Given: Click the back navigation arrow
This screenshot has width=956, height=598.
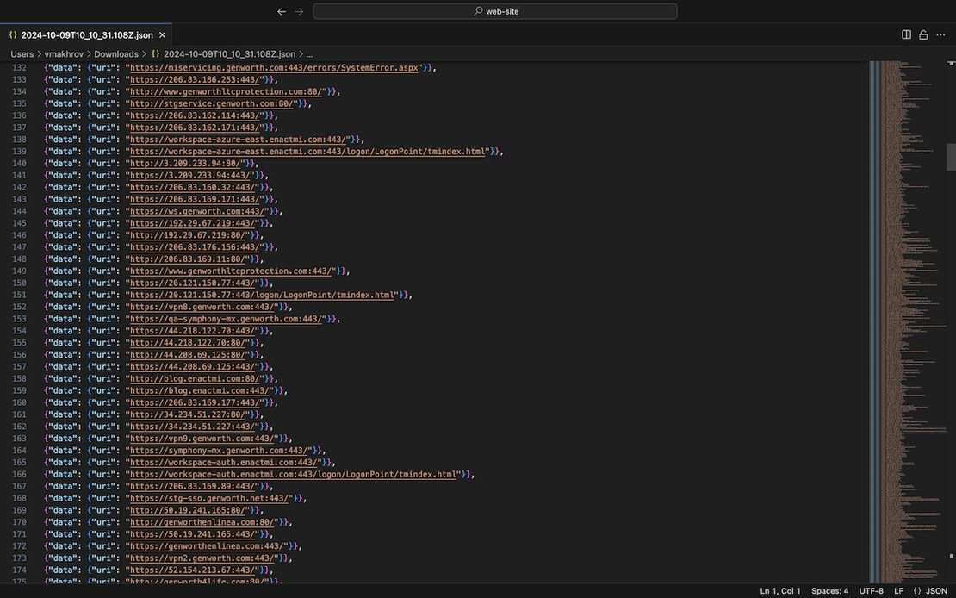Looking at the screenshot, I should click(x=282, y=11).
